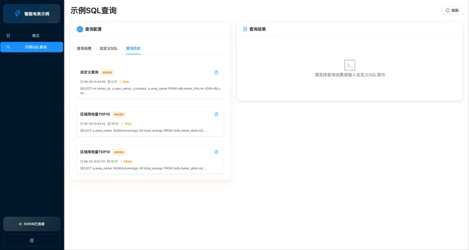Copy the 10:51:33 区域用电量TOP10 query
Screen dimensions: 469x250
point(216,152)
